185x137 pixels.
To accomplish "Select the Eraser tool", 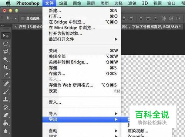I will (6, 115).
